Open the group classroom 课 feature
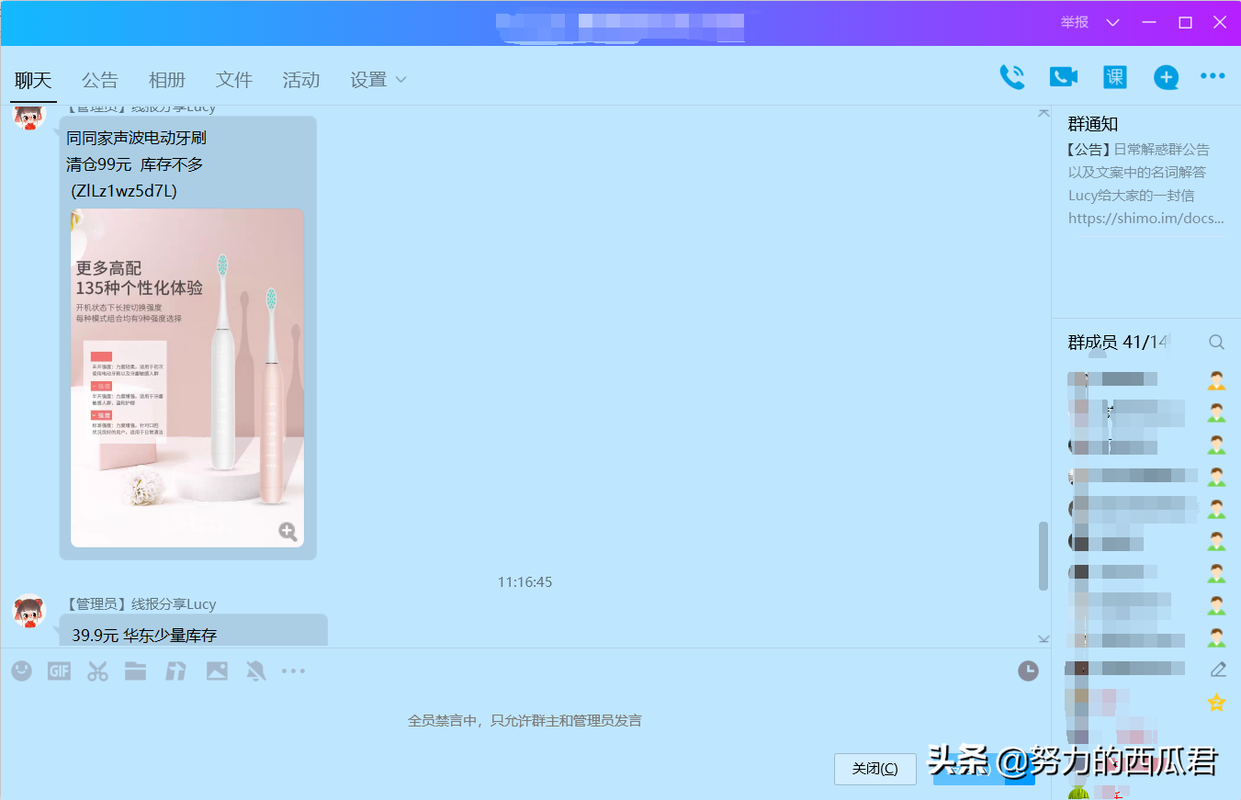 click(1114, 77)
